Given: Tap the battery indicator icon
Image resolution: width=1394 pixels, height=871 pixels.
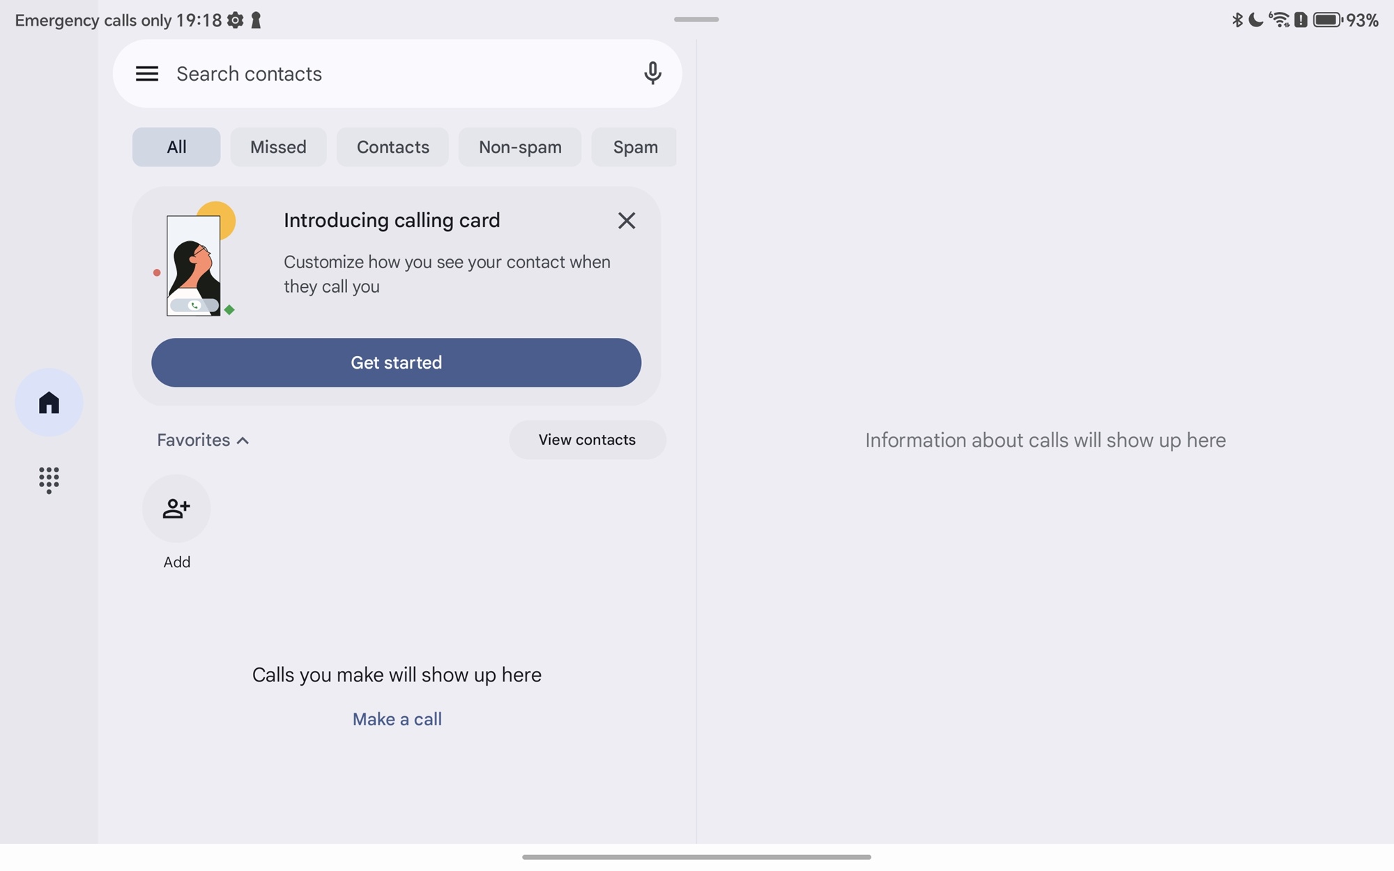Looking at the screenshot, I should 1327,20.
